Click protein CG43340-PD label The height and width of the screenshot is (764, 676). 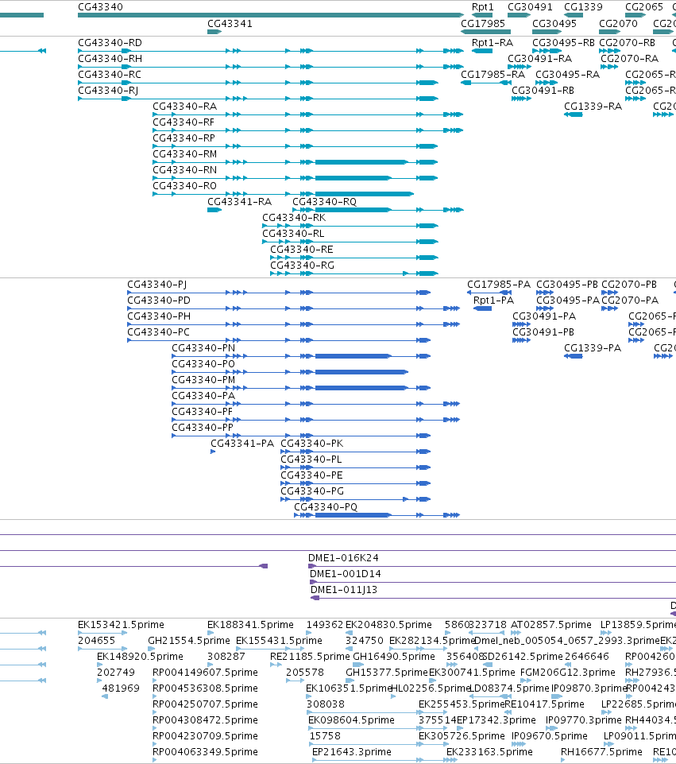(159, 301)
